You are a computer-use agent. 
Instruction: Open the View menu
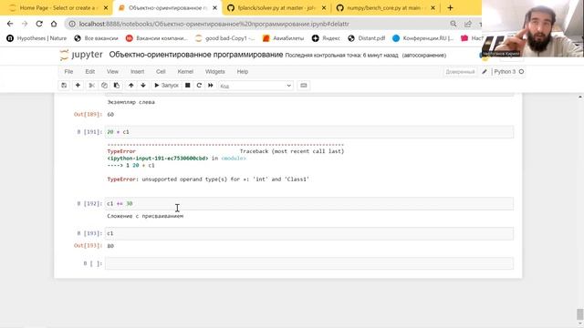tap(112, 71)
